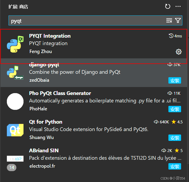Viewport: 189px width, 182px height.
Task: Select the PYQT Integration title
Action: (x=50, y=36)
